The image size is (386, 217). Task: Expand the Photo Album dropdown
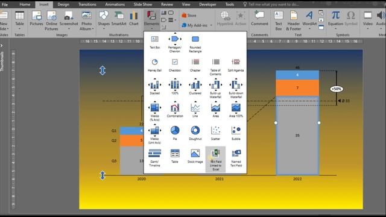click(x=86, y=20)
